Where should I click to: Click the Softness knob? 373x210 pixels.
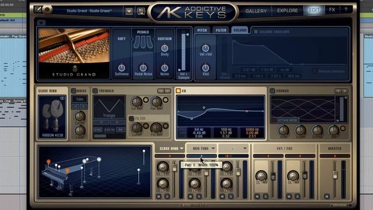coord(122,68)
